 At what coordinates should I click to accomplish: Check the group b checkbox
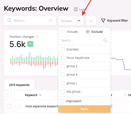[63, 75]
